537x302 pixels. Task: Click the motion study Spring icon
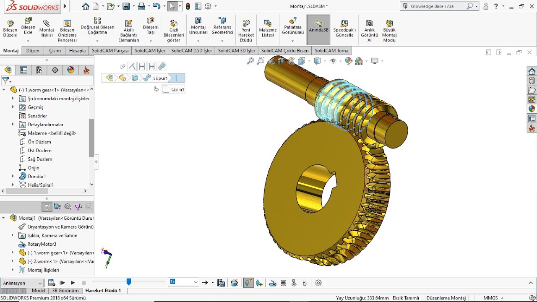tap(283, 283)
